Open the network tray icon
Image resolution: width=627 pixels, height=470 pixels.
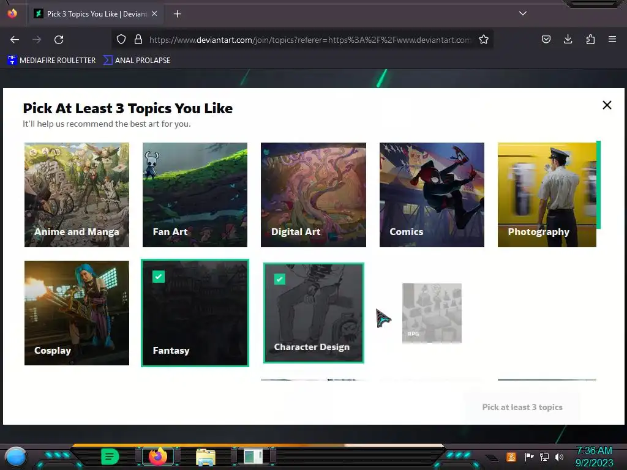coord(544,457)
